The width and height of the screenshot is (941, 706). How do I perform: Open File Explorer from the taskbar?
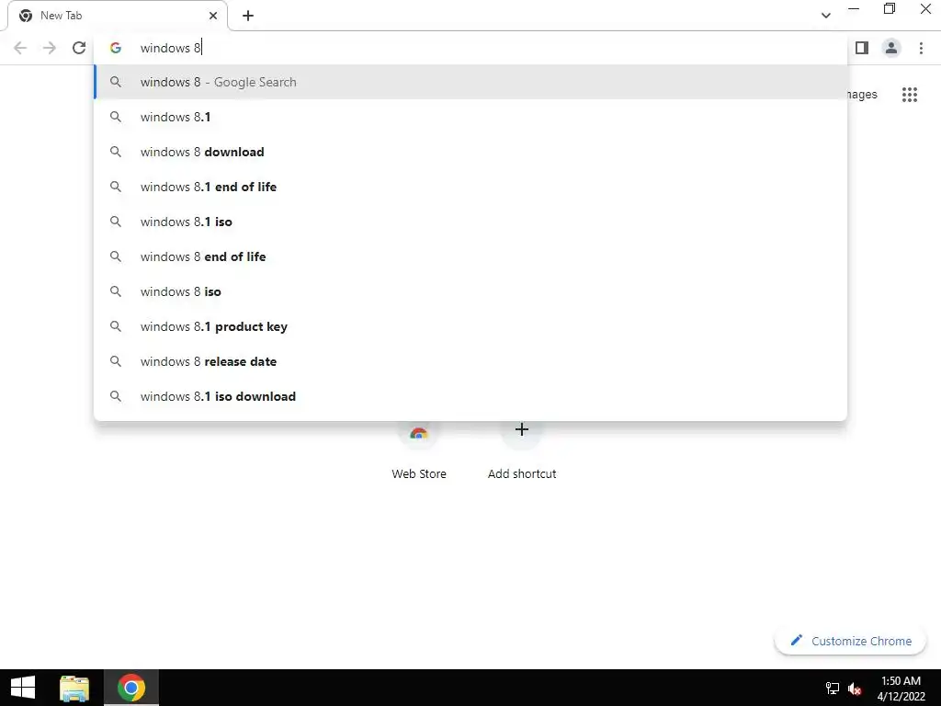click(74, 688)
